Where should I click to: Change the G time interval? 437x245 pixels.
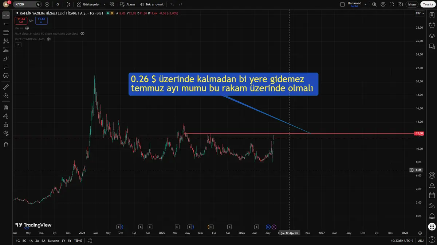(58, 4)
